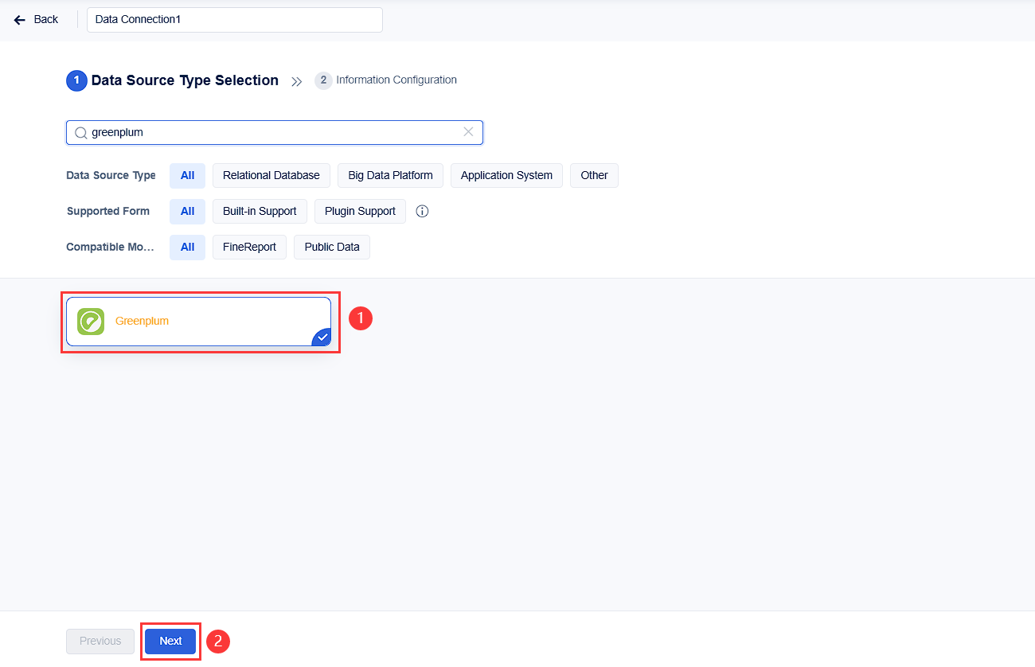
Task: Enable the Plugin Support filter
Action: pyautogui.click(x=360, y=211)
